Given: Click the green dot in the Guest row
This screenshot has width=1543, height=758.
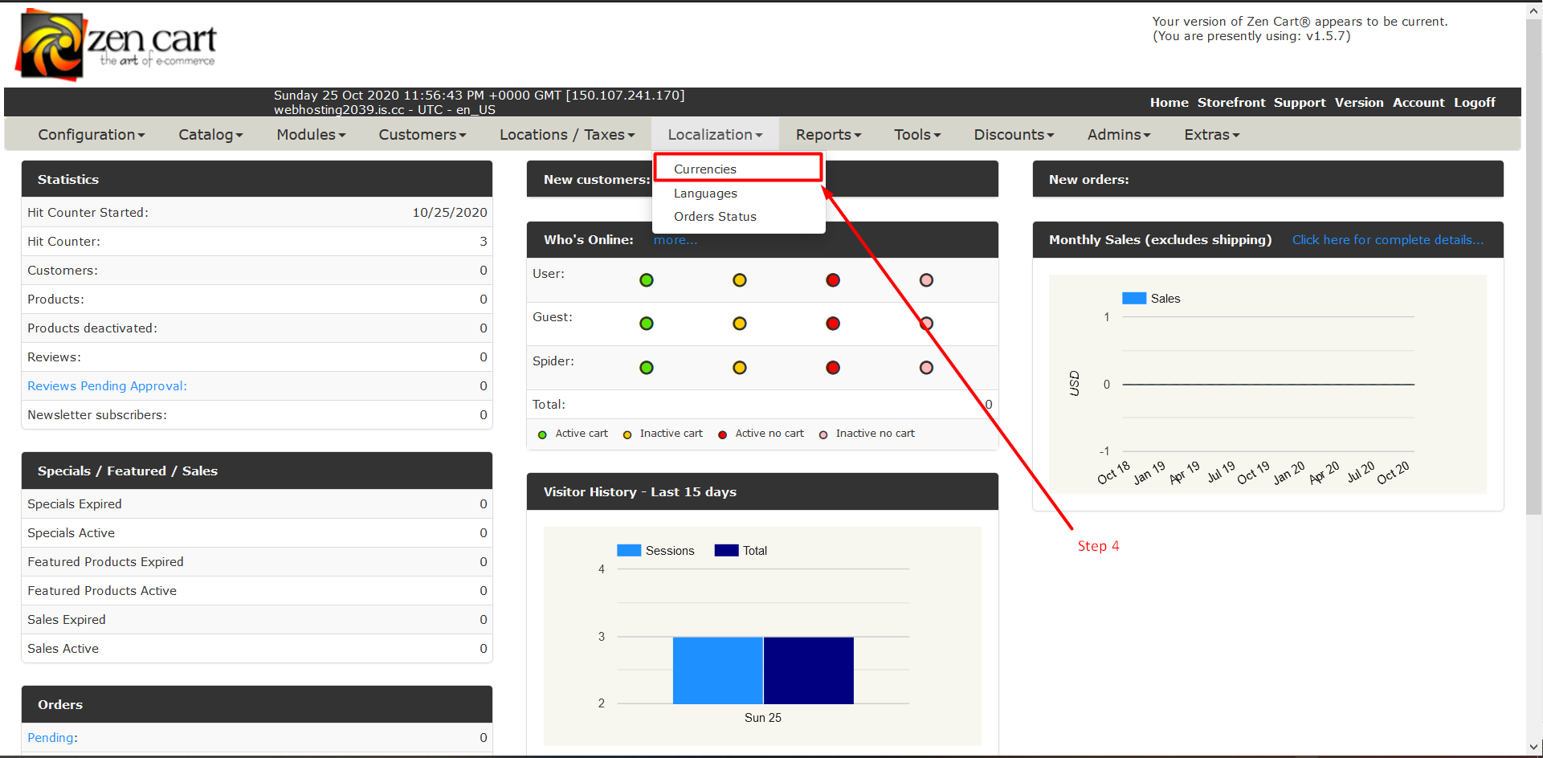Looking at the screenshot, I should click(647, 324).
